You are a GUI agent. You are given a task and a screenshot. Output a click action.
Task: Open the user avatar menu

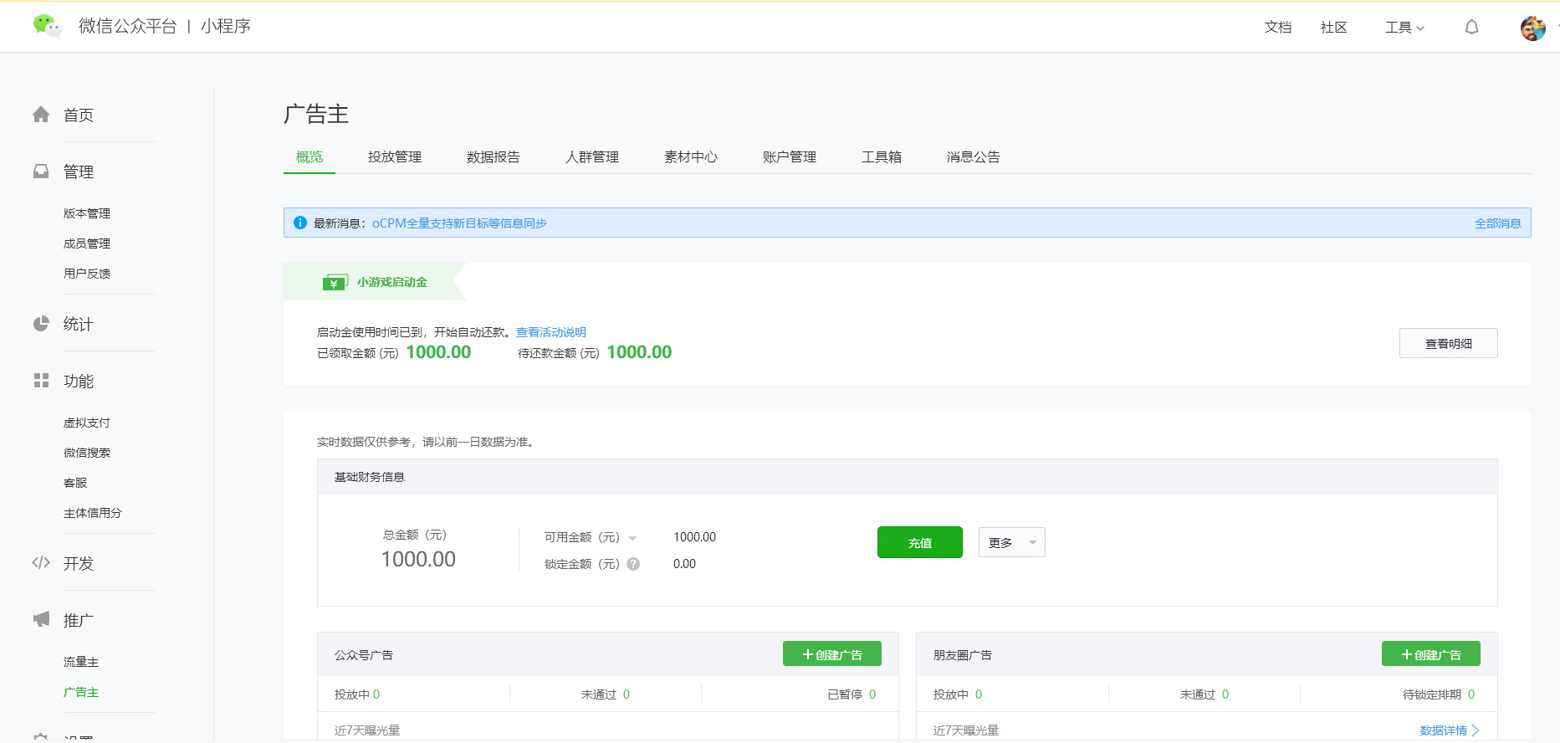[1532, 28]
